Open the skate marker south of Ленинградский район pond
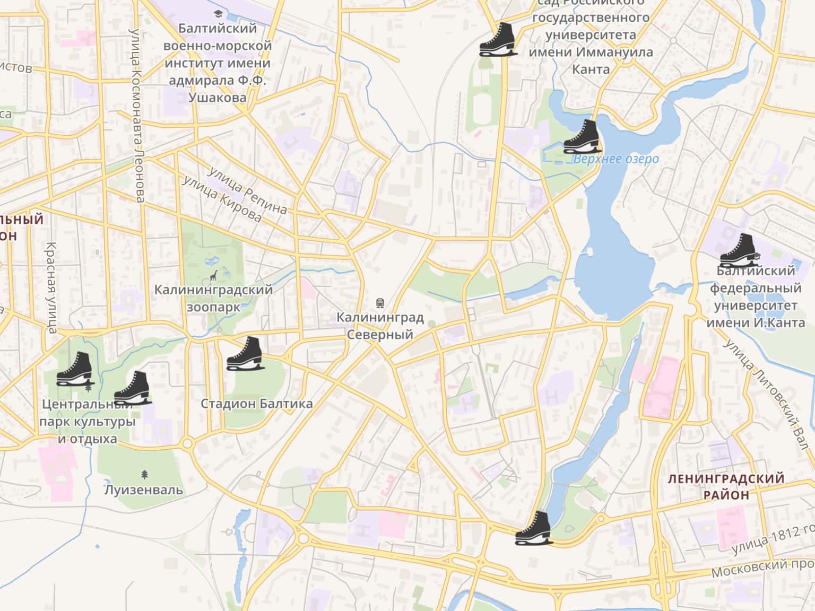Screen dimensions: 815x611 tap(534, 528)
